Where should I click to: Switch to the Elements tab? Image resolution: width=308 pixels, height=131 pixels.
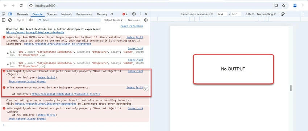click(22, 14)
